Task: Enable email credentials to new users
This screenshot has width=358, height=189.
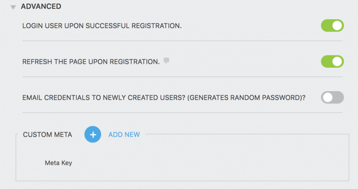Action: [332, 97]
